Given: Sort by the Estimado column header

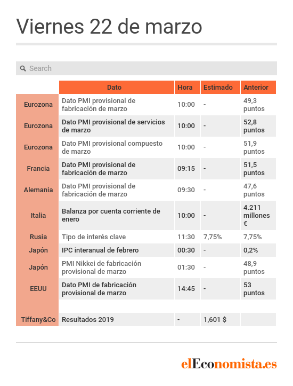Looking at the screenshot, I should (x=221, y=88).
